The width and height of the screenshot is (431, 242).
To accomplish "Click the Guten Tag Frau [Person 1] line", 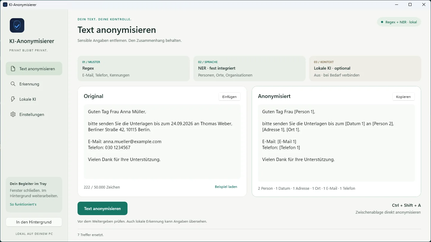I will point(289,112).
